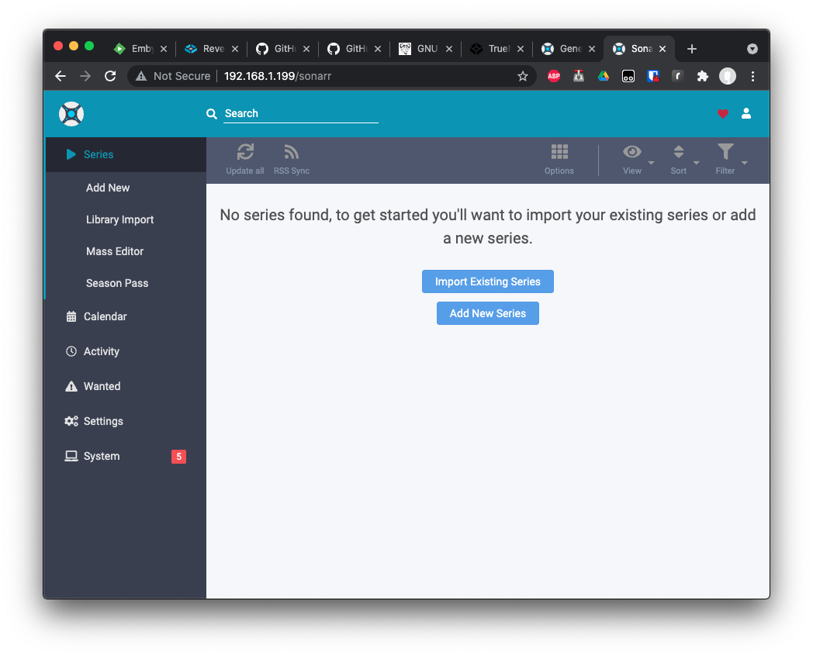This screenshot has height=656, width=813.
Task: Click Add New Series button
Action: (487, 313)
